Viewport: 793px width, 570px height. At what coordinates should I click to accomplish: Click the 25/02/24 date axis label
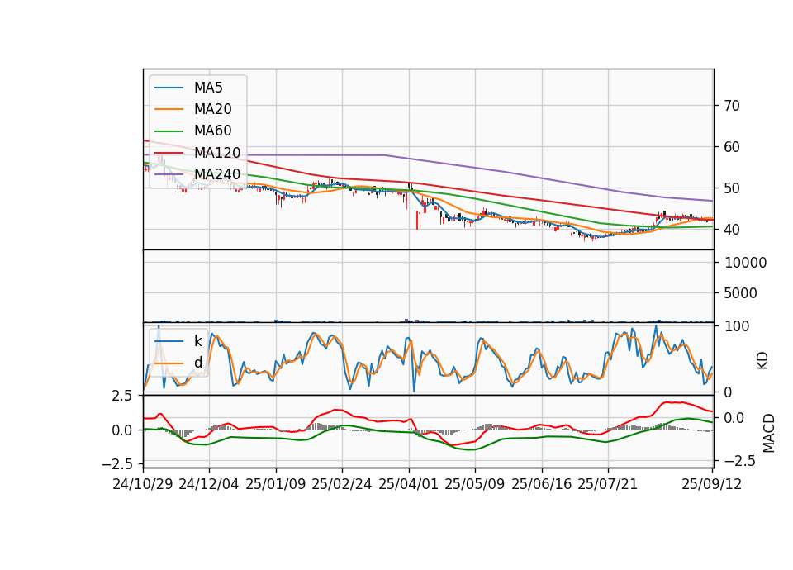pos(342,484)
